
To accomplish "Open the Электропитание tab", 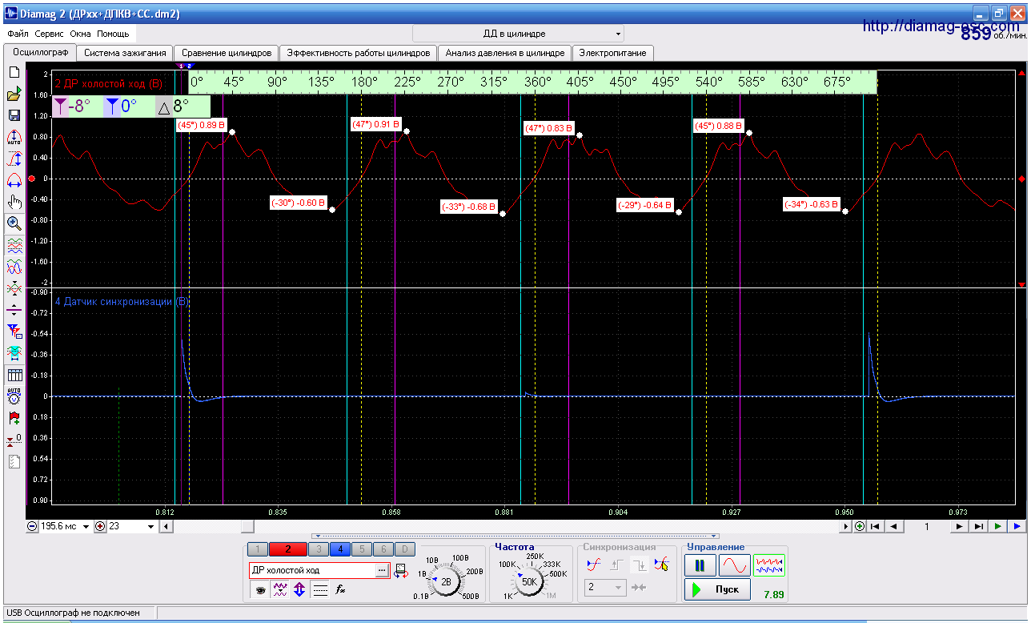I will (x=614, y=53).
